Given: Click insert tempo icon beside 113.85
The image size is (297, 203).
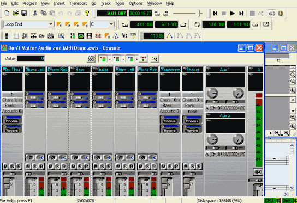Looking at the screenshot, I should coord(169,36).
